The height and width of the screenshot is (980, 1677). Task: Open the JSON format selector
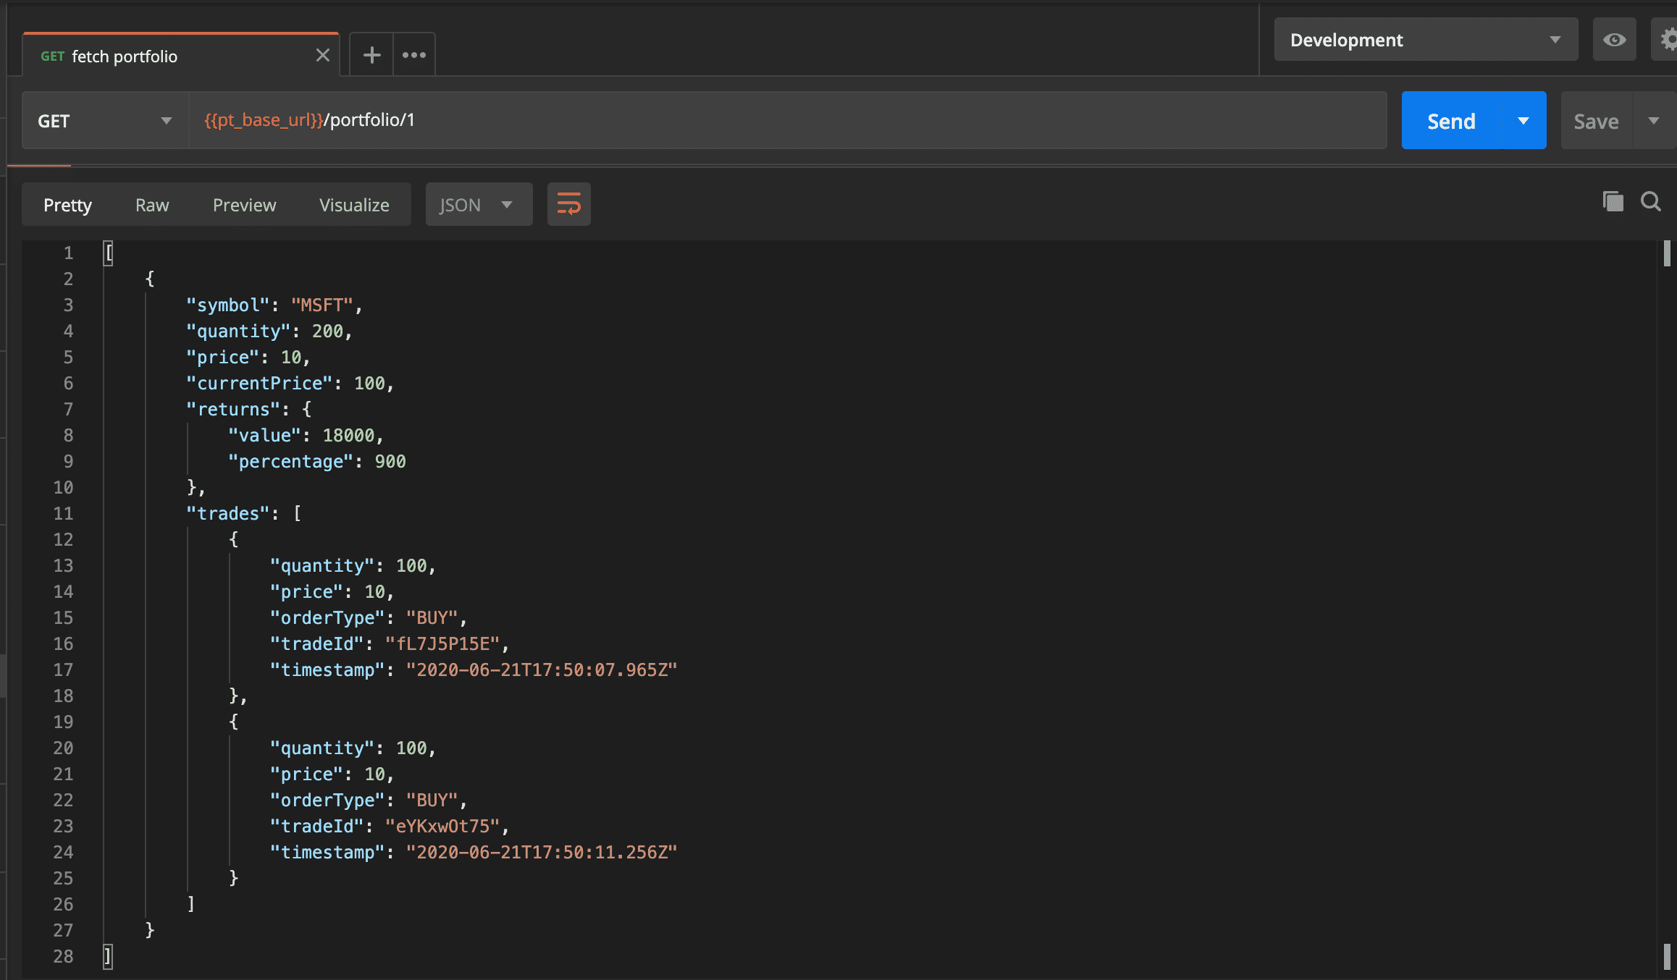tap(478, 205)
